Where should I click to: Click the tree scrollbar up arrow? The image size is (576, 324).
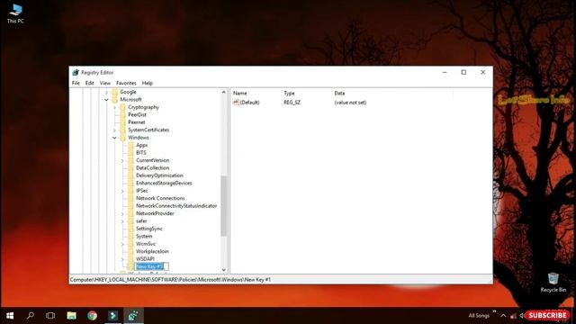click(x=224, y=92)
